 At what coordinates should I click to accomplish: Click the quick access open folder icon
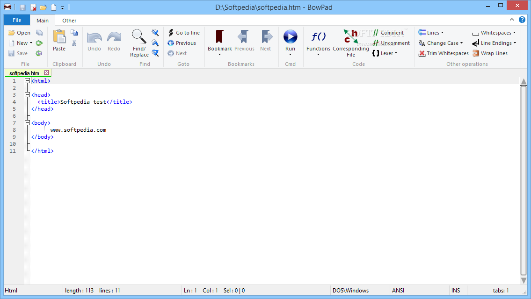44,7
